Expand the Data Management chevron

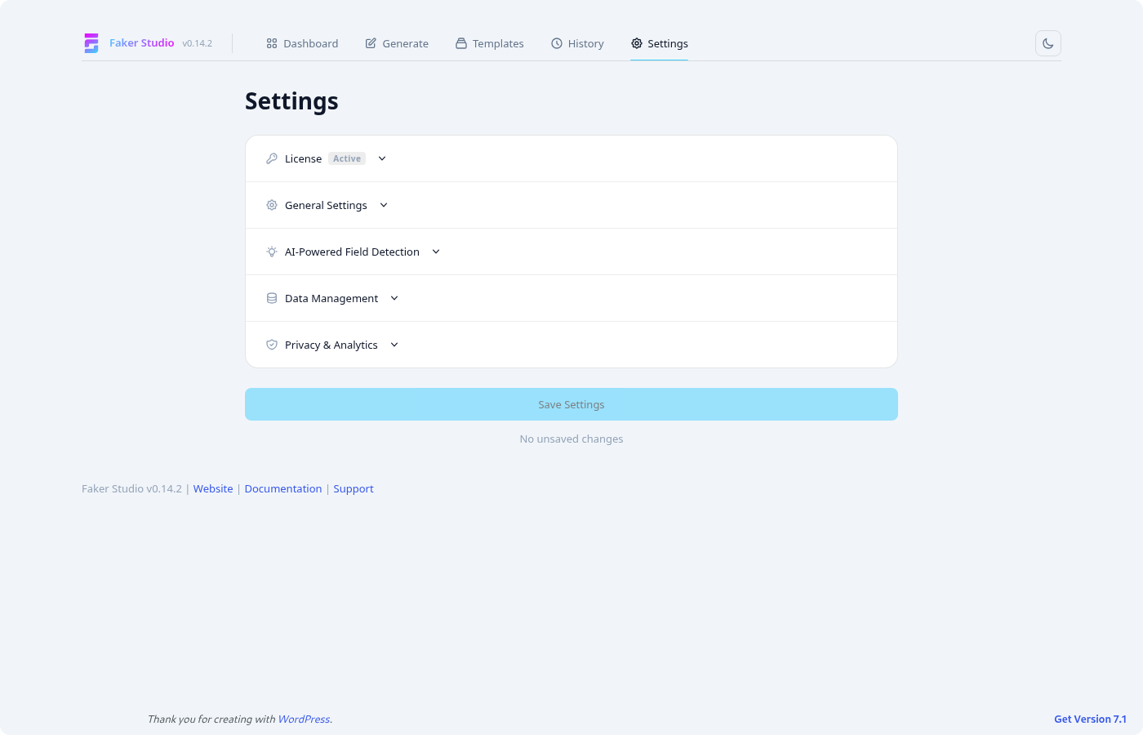point(394,298)
